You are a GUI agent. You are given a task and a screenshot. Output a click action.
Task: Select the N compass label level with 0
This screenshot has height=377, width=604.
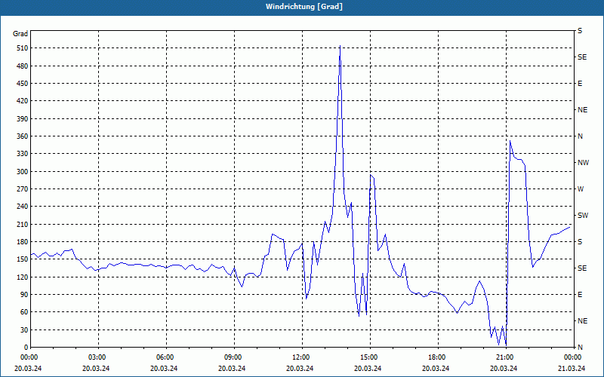point(580,348)
